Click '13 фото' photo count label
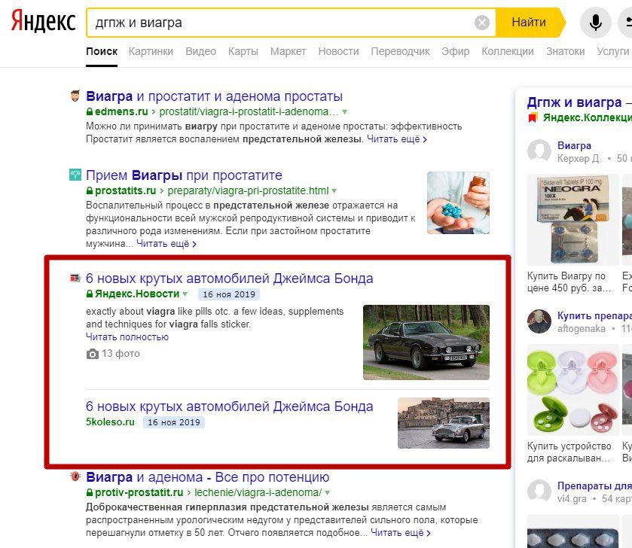Image resolution: width=632 pixels, height=548 pixels. coord(121,354)
